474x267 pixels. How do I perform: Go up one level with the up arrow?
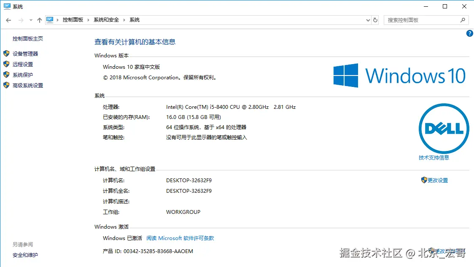pos(40,20)
